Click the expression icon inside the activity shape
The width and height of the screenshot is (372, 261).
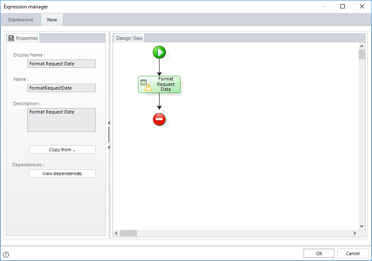[x=144, y=82]
